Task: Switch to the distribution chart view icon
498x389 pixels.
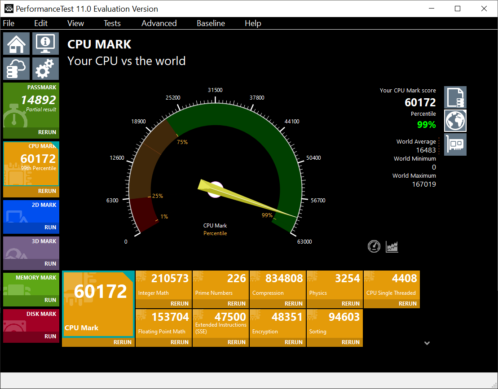Action: [392, 246]
